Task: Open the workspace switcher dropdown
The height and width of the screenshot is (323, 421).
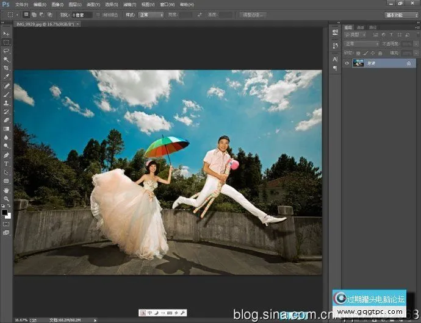Action: coord(401,15)
